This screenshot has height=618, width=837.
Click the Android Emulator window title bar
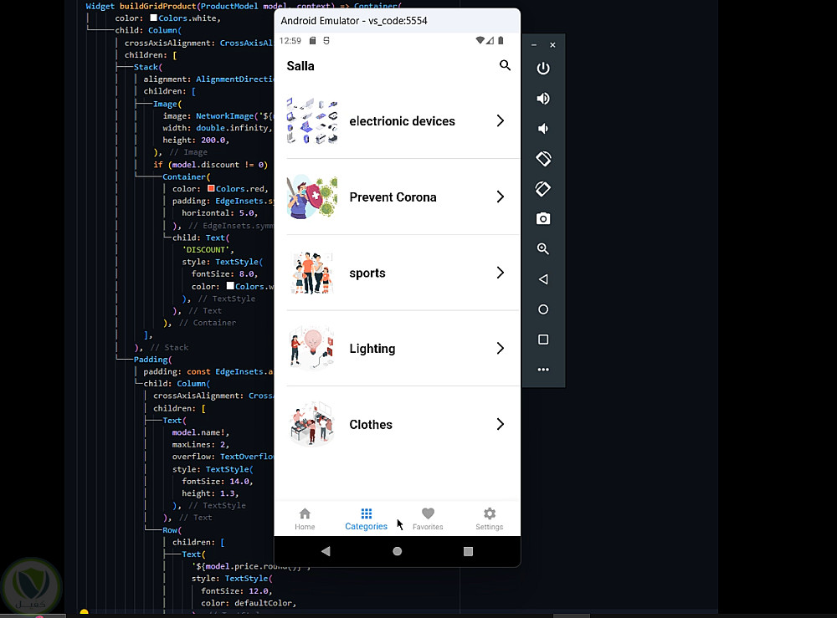[x=397, y=21]
